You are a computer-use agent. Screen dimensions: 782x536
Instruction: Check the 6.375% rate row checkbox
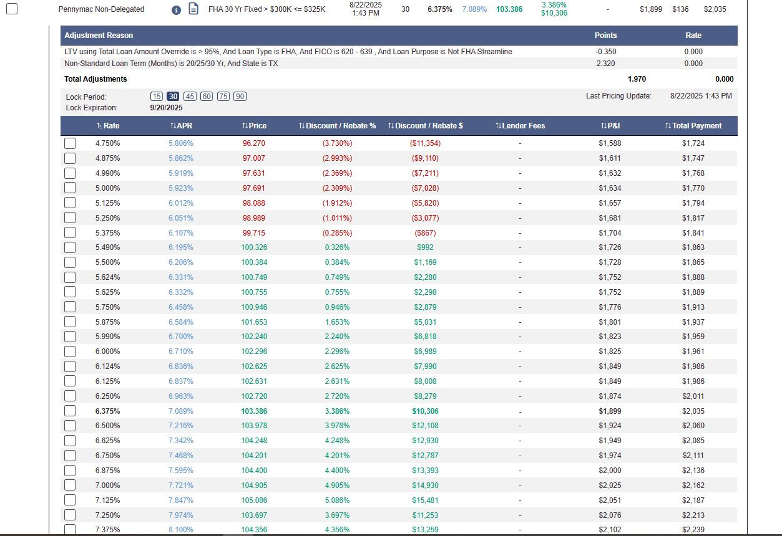(x=70, y=411)
